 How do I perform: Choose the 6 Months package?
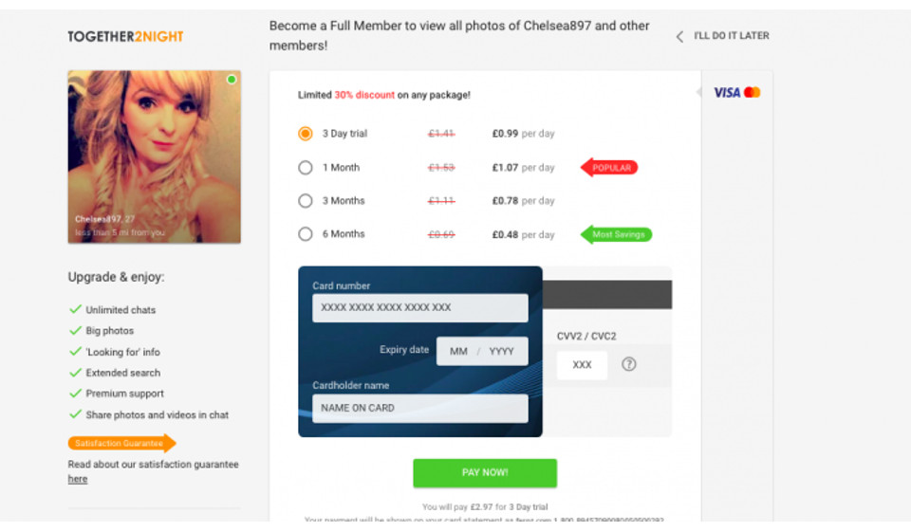tap(306, 234)
